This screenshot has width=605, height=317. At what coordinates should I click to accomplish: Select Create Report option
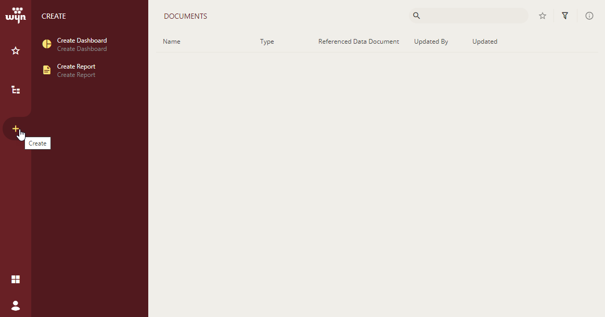pyautogui.click(x=76, y=70)
